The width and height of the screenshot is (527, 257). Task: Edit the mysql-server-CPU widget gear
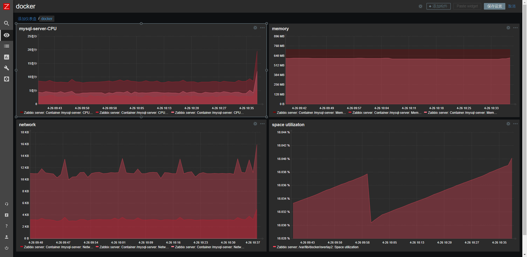(255, 28)
